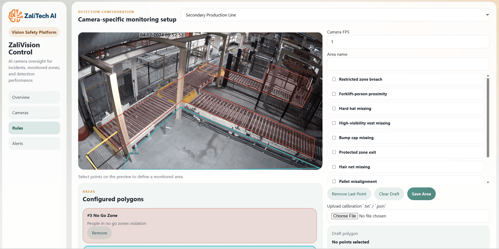Image resolution: width=499 pixels, height=249 pixels.
Task: Click the 'ZaliVision Control' title
Action: [x=24, y=49]
